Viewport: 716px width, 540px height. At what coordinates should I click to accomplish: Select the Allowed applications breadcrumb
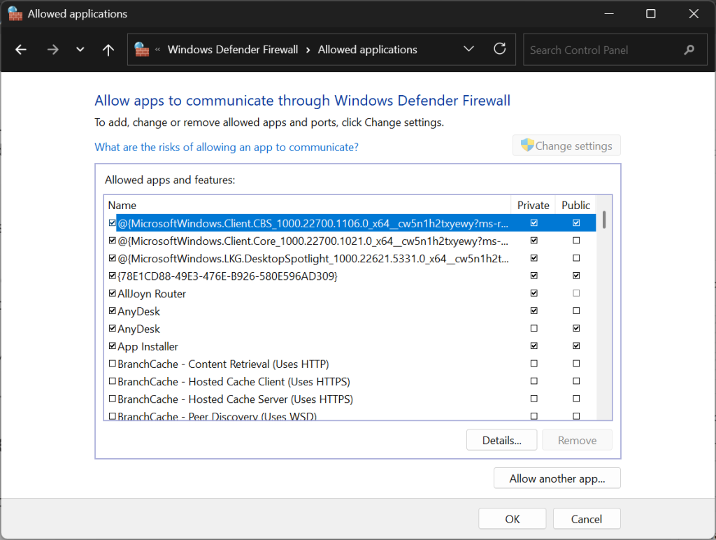[367, 50]
